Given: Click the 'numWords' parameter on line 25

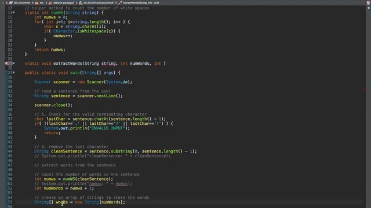Looking at the screenshot, I should tap(139, 63).
